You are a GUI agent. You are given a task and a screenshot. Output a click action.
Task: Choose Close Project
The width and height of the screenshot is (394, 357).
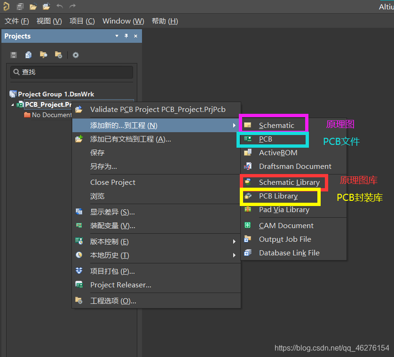(x=157, y=182)
